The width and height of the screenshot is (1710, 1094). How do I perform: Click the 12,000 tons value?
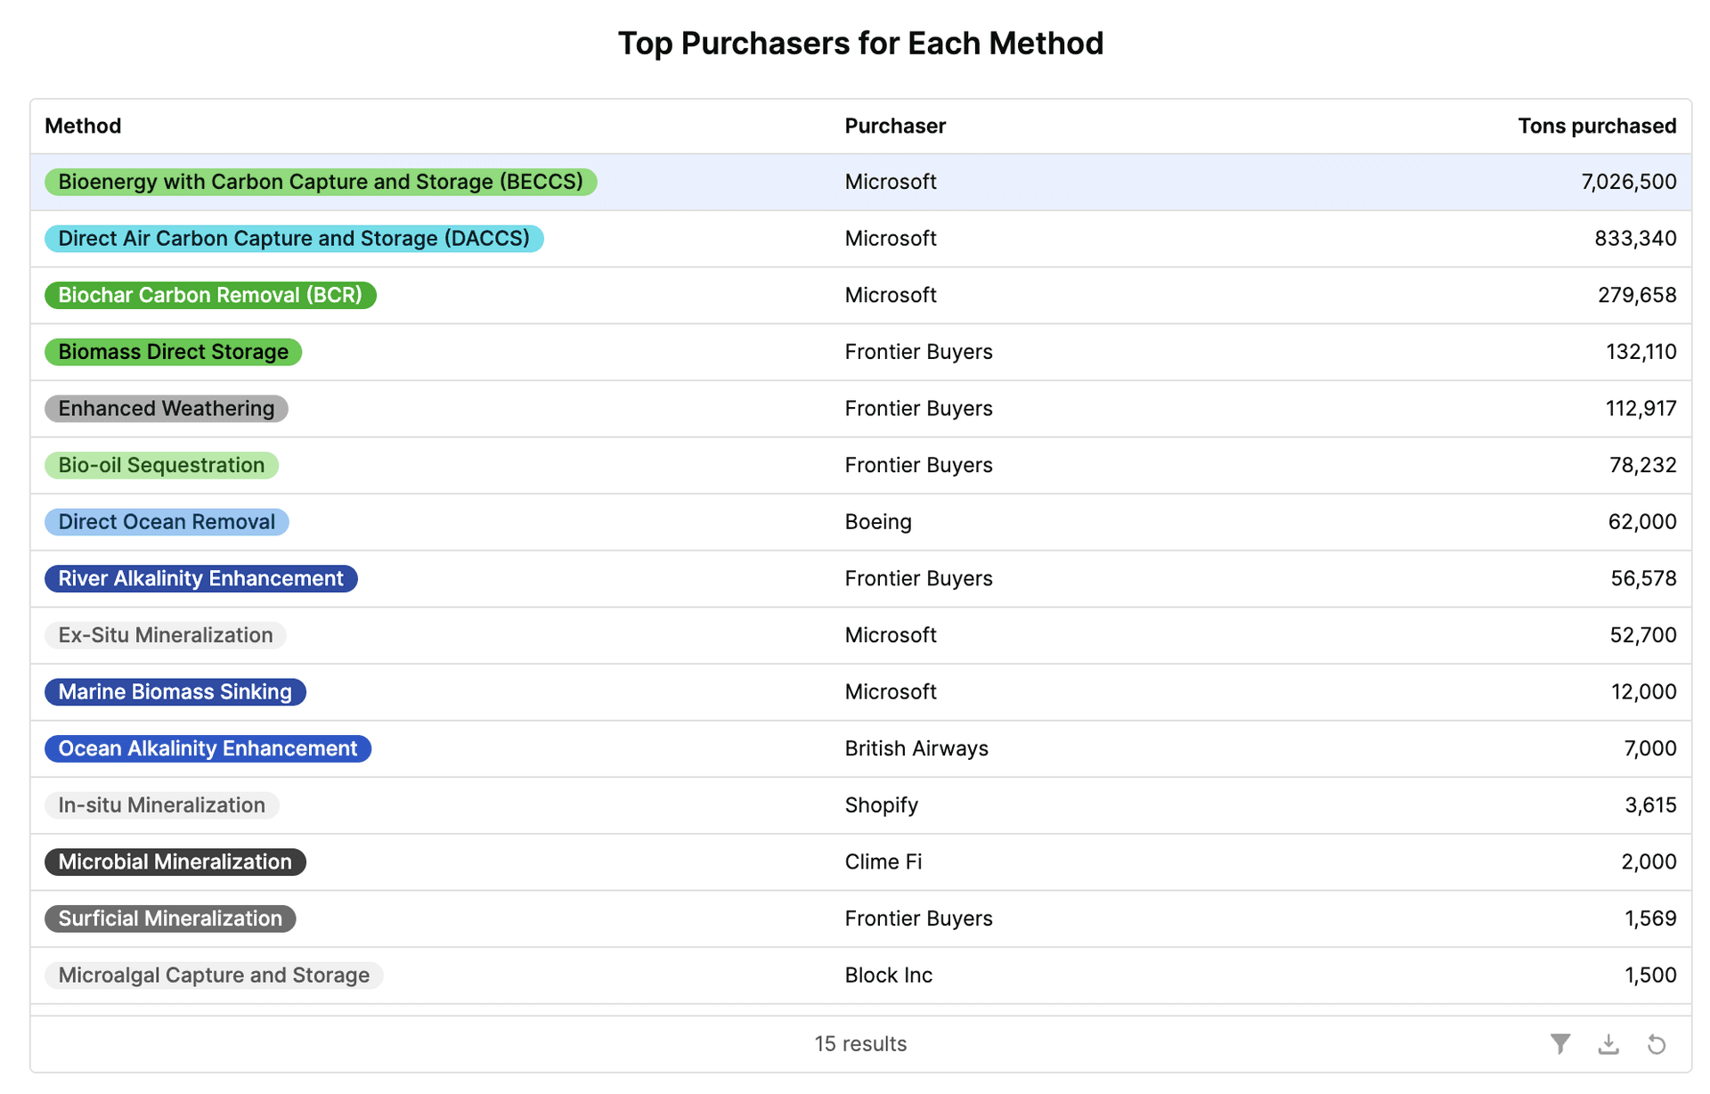pyautogui.click(x=1644, y=691)
